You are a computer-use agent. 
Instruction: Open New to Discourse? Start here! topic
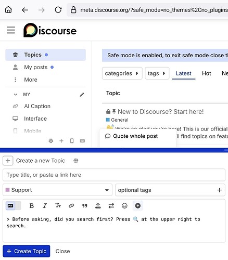160,112
